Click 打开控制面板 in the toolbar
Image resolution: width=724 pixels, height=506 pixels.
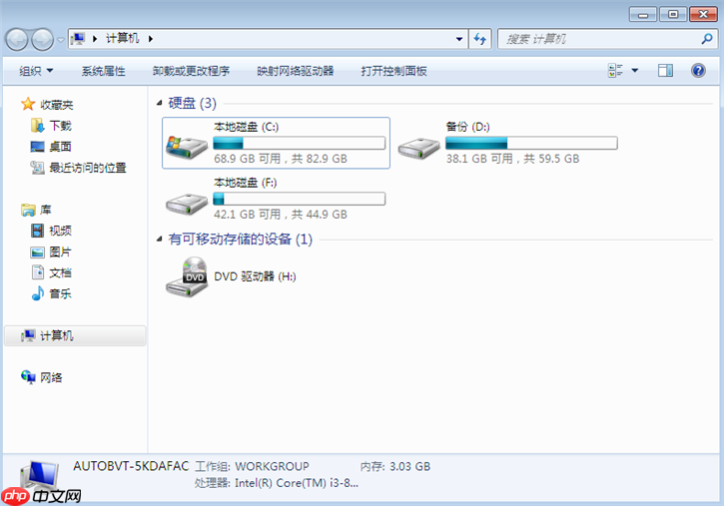click(393, 71)
